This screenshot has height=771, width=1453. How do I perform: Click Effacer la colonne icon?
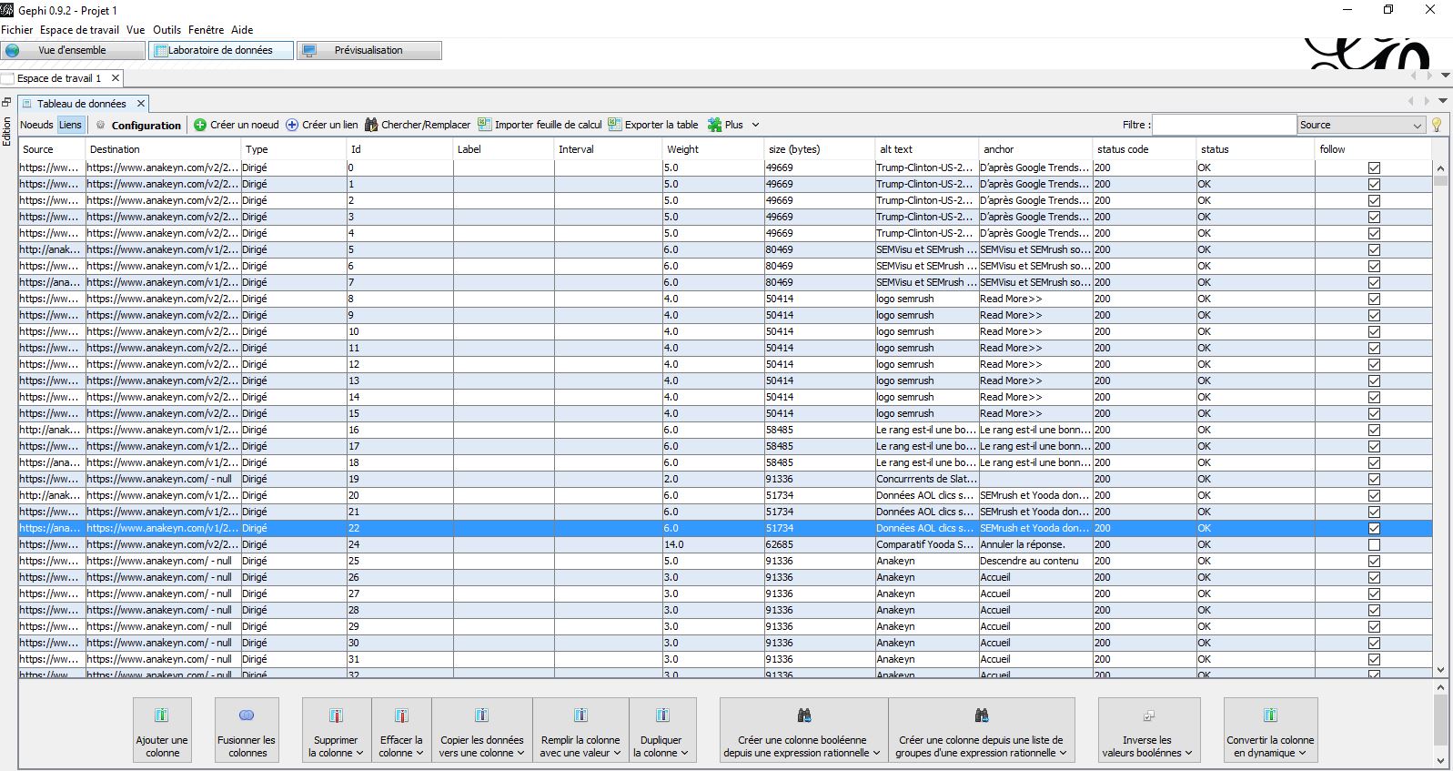401,715
